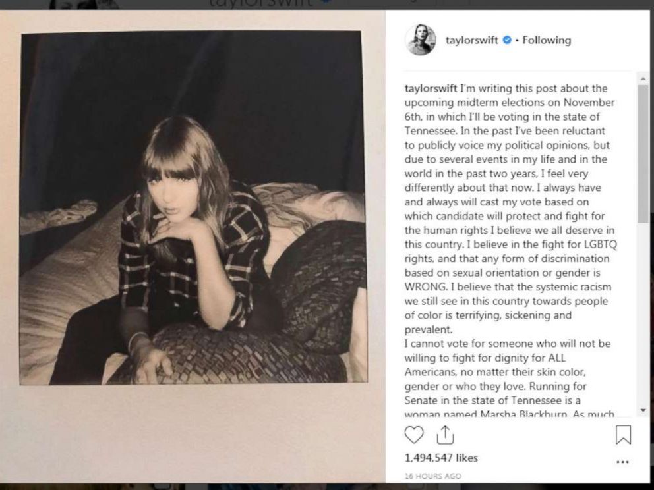Like the post with the heart icon

click(414, 435)
